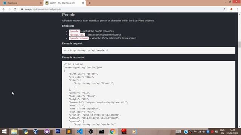Click the "HTTP/1.0 200 OK" line
Image resolution: width=241 pixels, height=135 pixels.
tap(73, 64)
